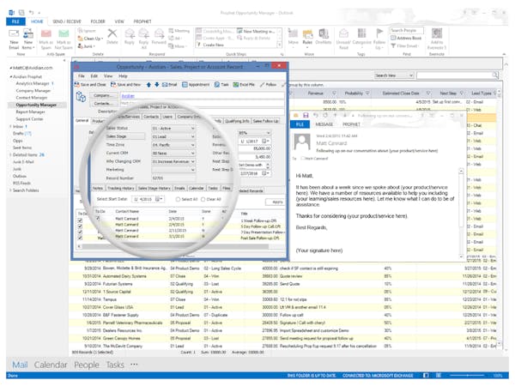The image size is (515, 386).
Task: Click the Move icon in ribbon
Action: 293,37
